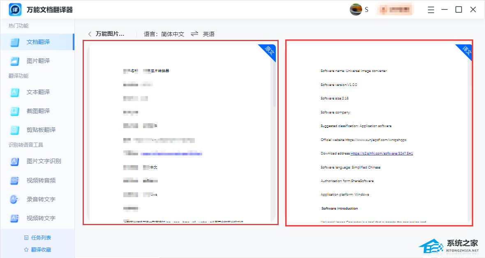485x258 pixels.
Task: Swap languages with the arrows icon
Action: [194, 34]
